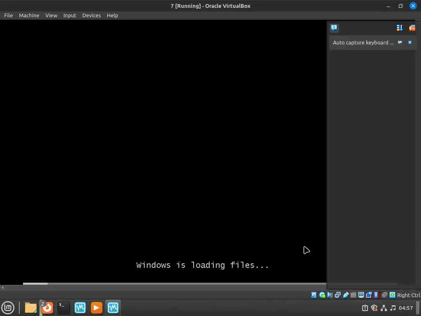Click the scroll-left arrow of the horizontal scrollbar
421x316 pixels.
pyautogui.click(x=2, y=288)
